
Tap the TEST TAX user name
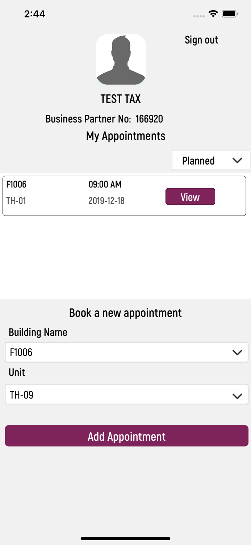[121, 99]
